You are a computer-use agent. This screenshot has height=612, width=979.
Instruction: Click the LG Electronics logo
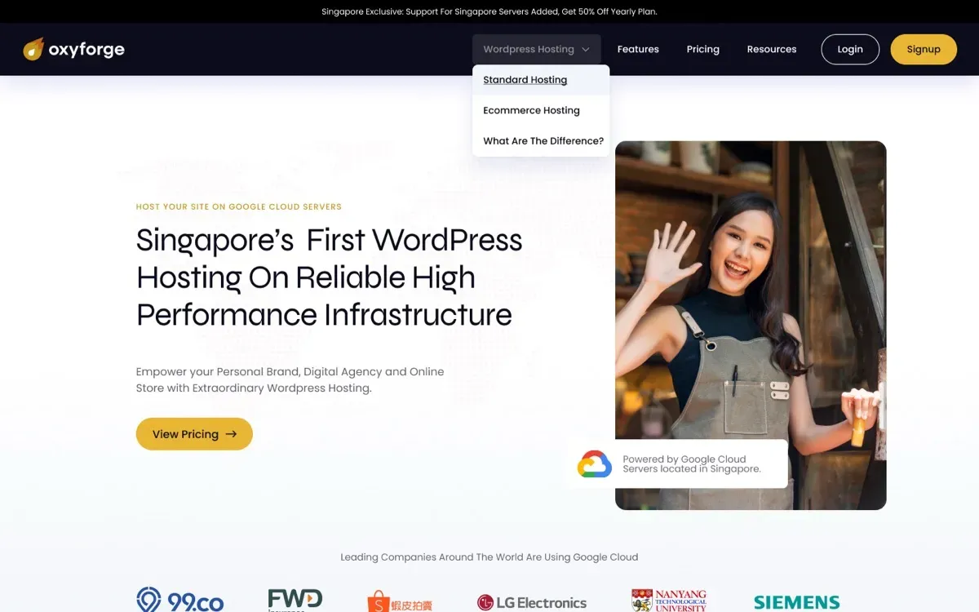532,603
